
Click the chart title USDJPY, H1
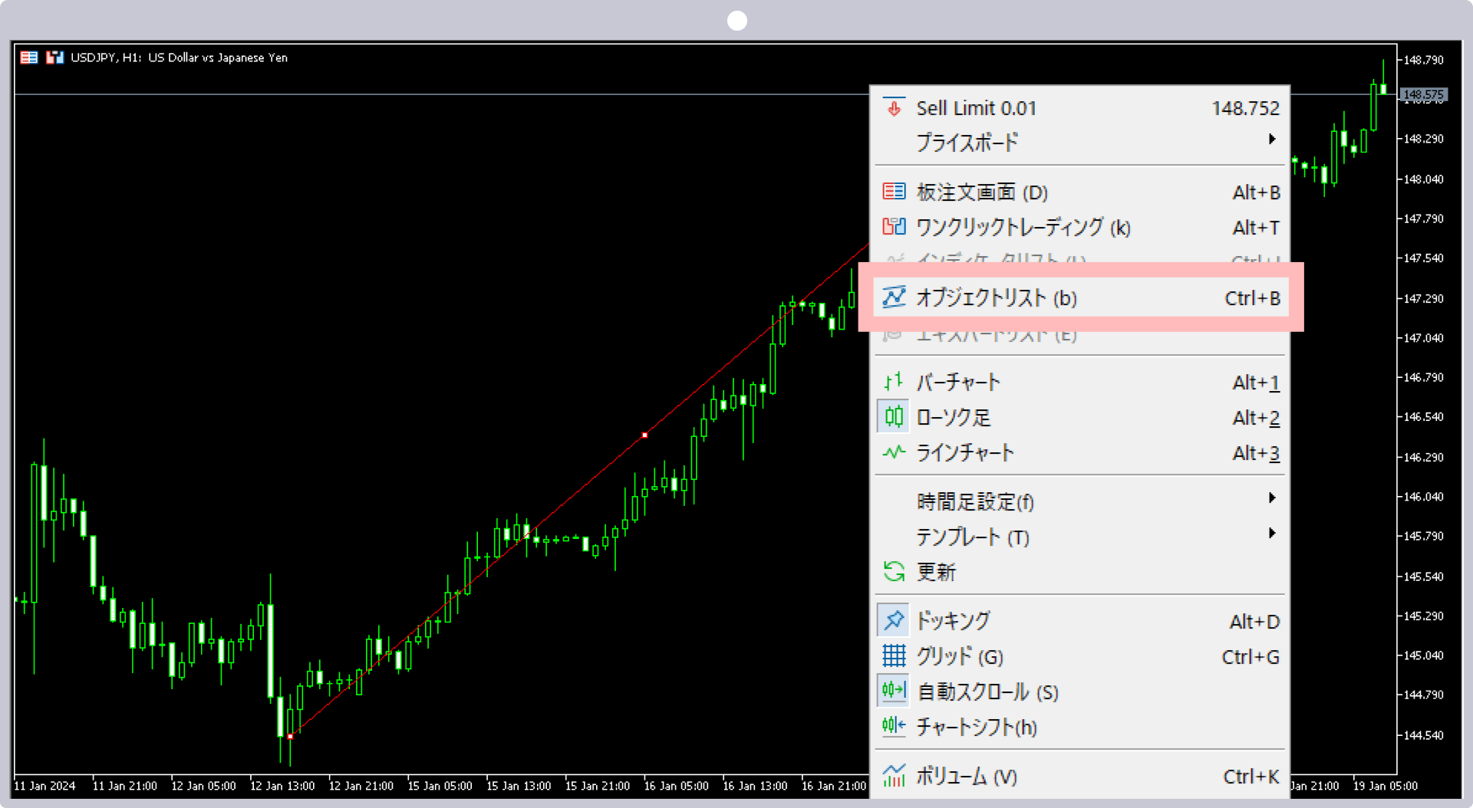coord(105,57)
